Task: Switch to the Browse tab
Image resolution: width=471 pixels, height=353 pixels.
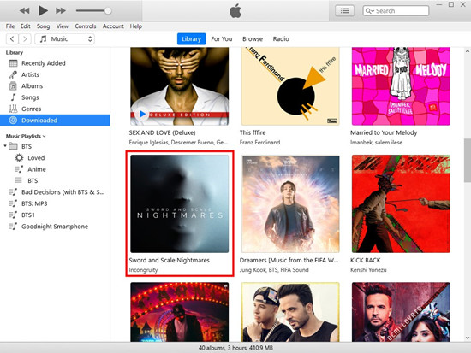Action: 253,39
